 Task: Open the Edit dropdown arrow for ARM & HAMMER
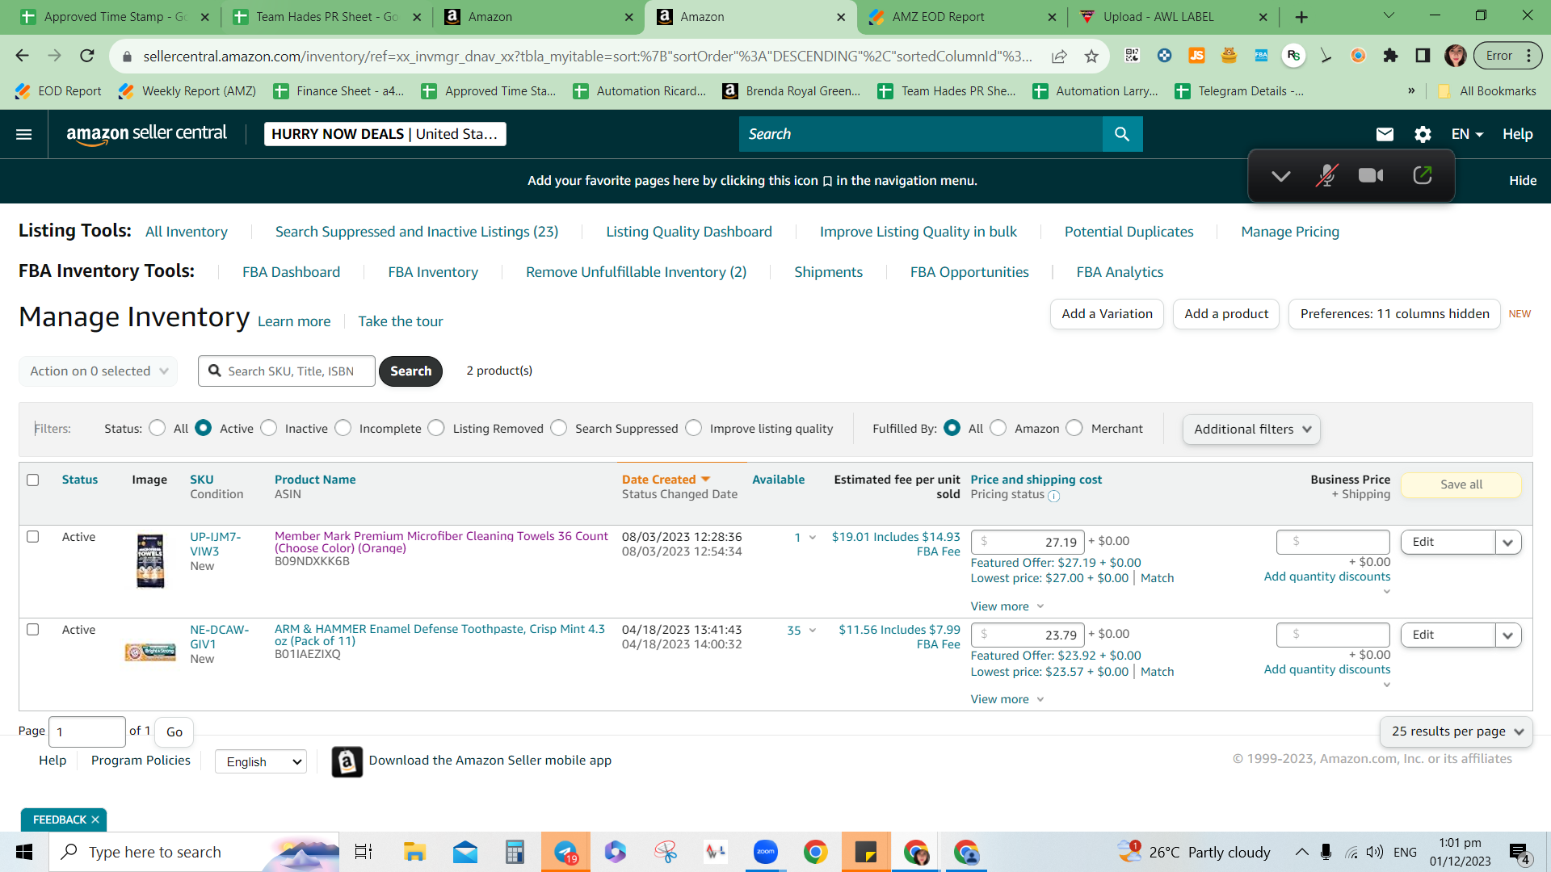click(x=1508, y=635)
